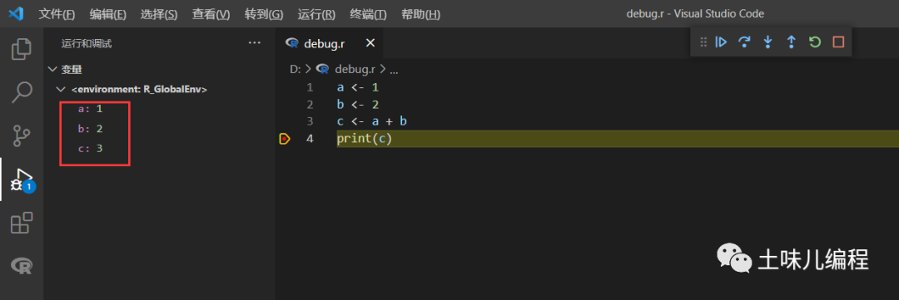Screen dimensions: 899x300
Task: Open the more actions ellipsis menu
Action: tap(255, 43)
